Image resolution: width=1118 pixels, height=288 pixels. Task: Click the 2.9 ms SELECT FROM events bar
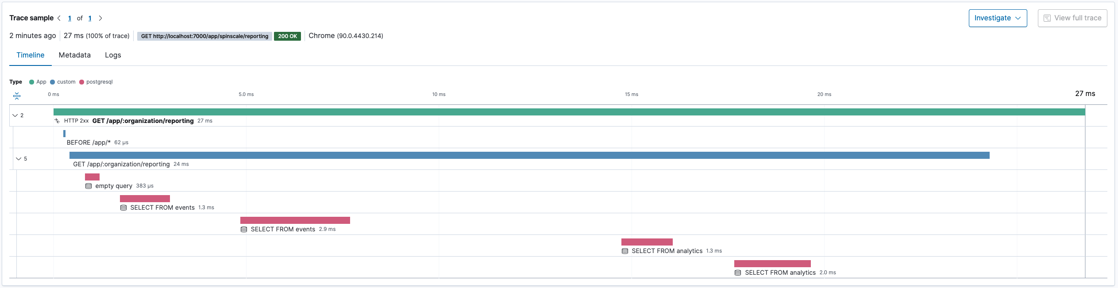[295, 220]
